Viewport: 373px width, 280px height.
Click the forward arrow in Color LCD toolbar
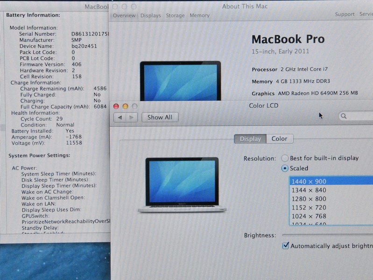tap(132, 117)
